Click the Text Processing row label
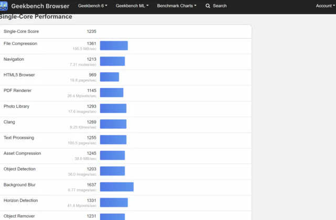Screen dimensions: 336x220 click(19, 138)
